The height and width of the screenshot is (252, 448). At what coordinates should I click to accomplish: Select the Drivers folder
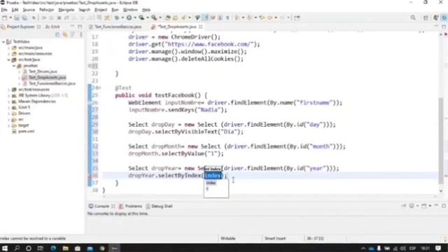[24, 113]
